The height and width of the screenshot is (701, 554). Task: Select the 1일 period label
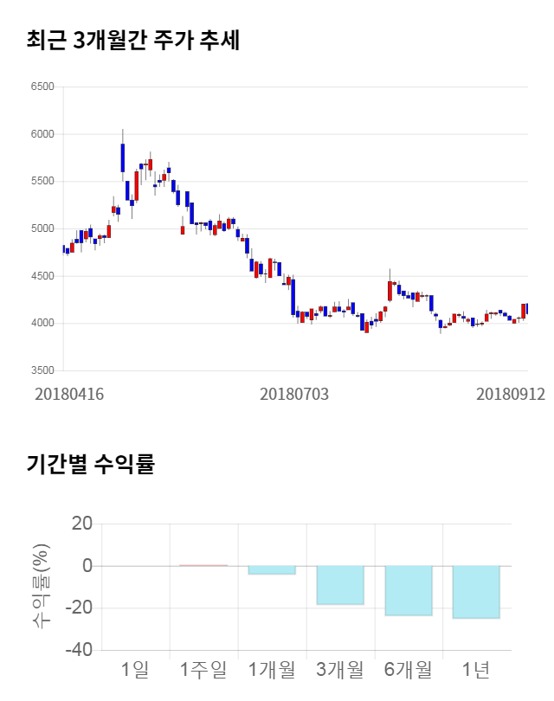135,669
